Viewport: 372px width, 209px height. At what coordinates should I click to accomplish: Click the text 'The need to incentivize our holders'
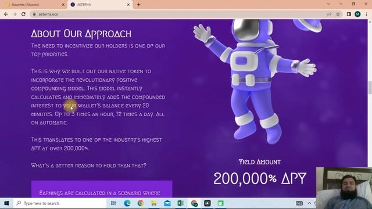98,50
